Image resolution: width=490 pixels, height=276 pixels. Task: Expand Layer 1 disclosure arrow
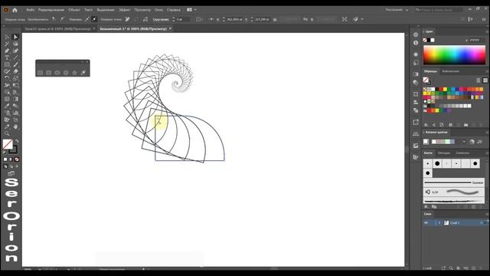(439, 223)
